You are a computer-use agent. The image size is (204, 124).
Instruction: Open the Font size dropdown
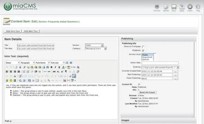point(57,63)
